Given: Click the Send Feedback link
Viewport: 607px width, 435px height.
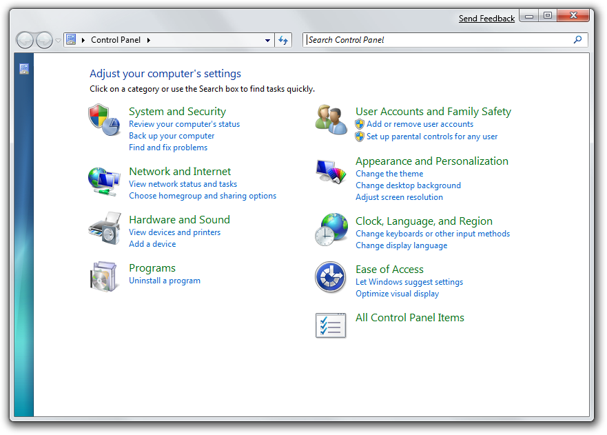Looking at the screenshot, I should (x=486, y=18).
